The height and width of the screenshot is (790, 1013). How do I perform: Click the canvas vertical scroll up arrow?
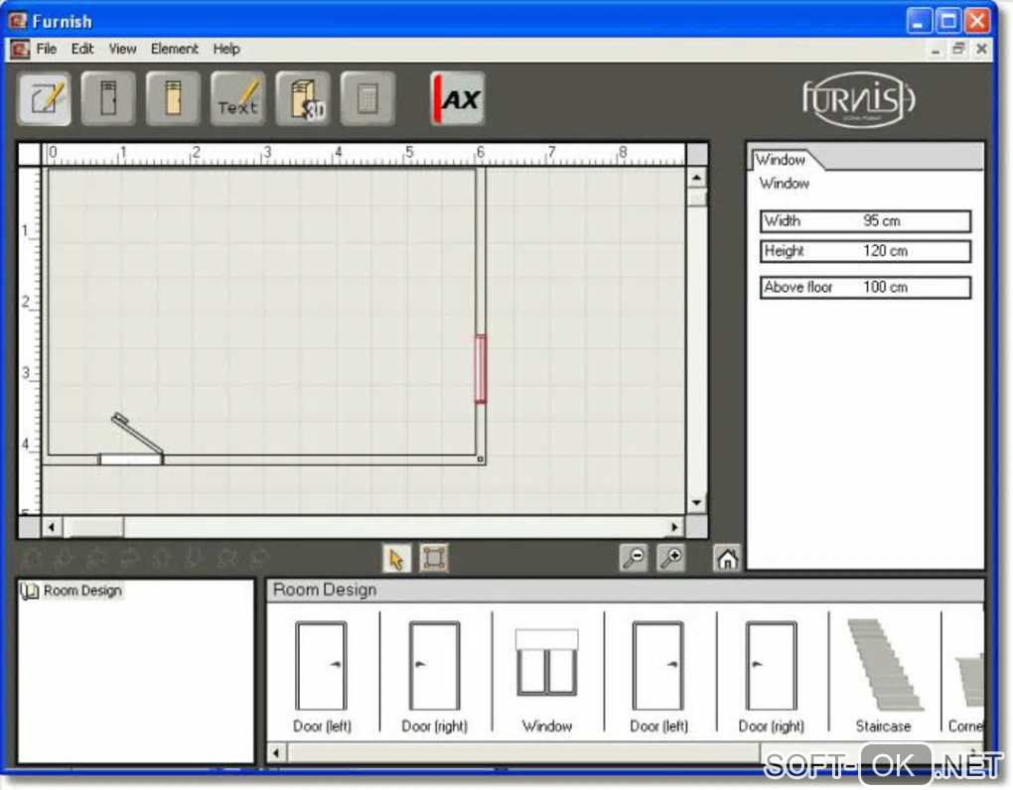tap(696, 178)
